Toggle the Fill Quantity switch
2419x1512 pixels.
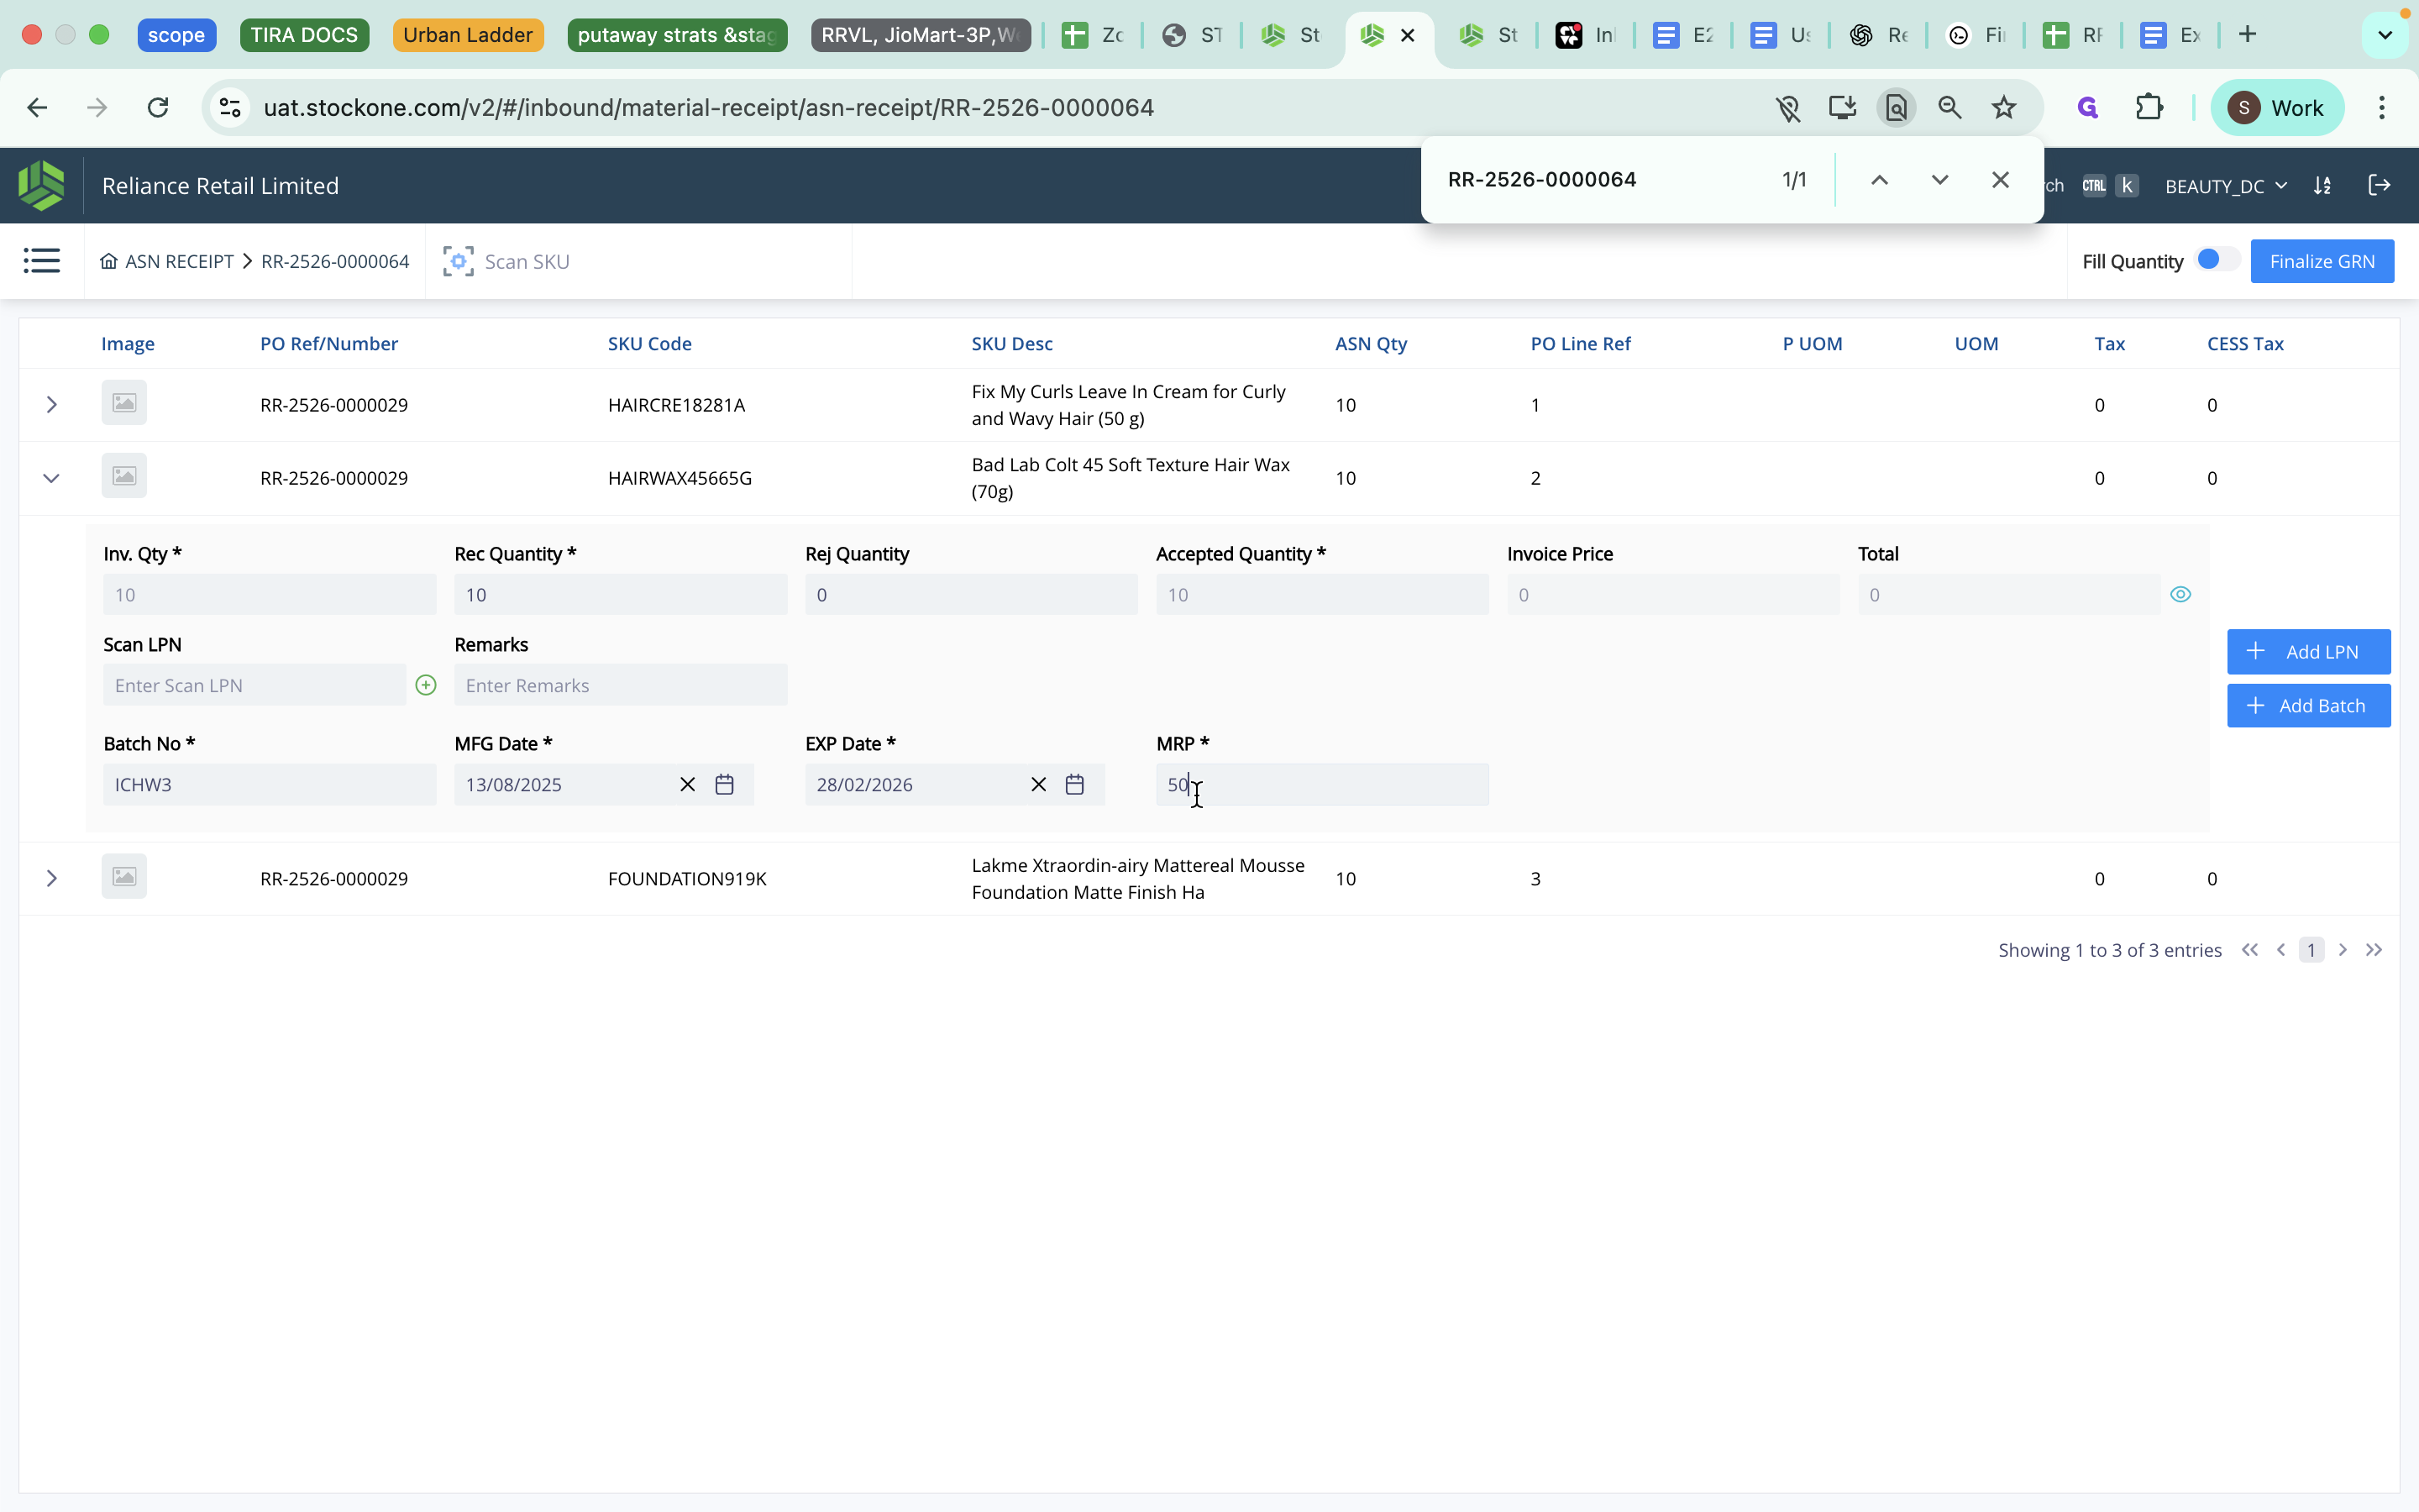2211,259
